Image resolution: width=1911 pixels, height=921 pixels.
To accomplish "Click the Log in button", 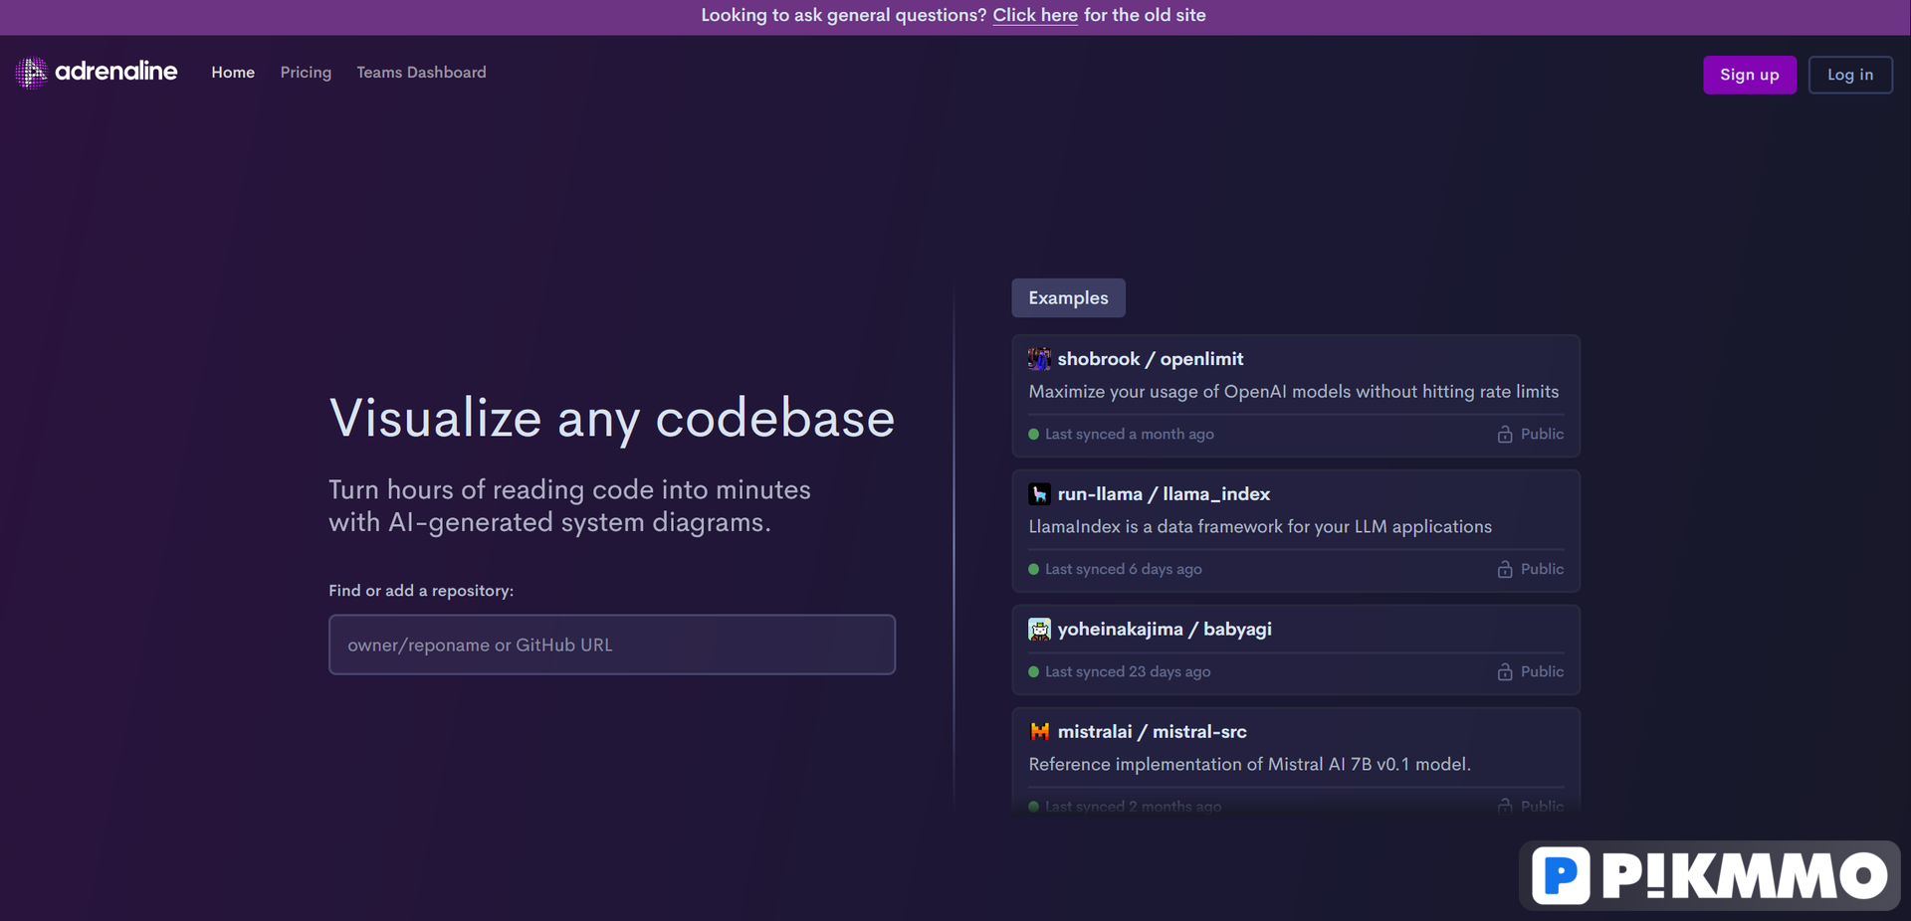I will 1850,75.
